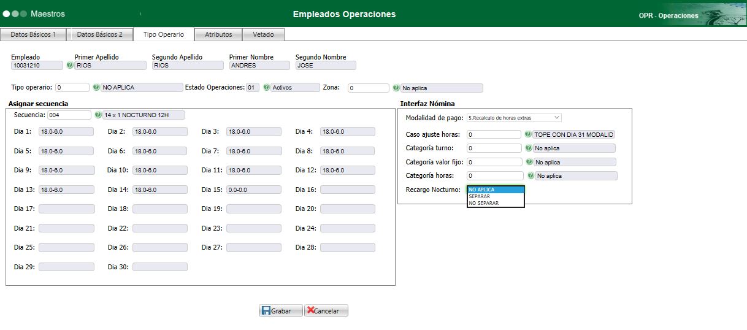The image size is (747, 330).
Task: Click the empty Dia 16 field
Action: pos(348,190)
